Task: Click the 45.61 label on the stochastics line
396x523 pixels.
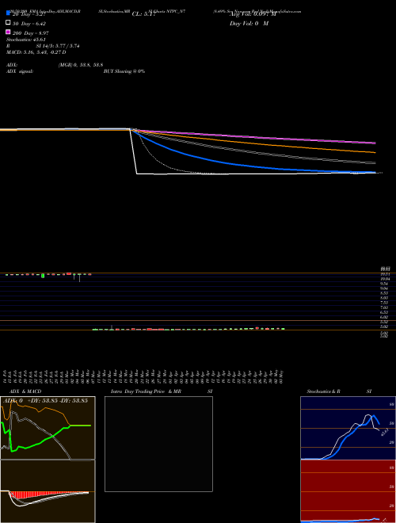Action: pos(384,432)
